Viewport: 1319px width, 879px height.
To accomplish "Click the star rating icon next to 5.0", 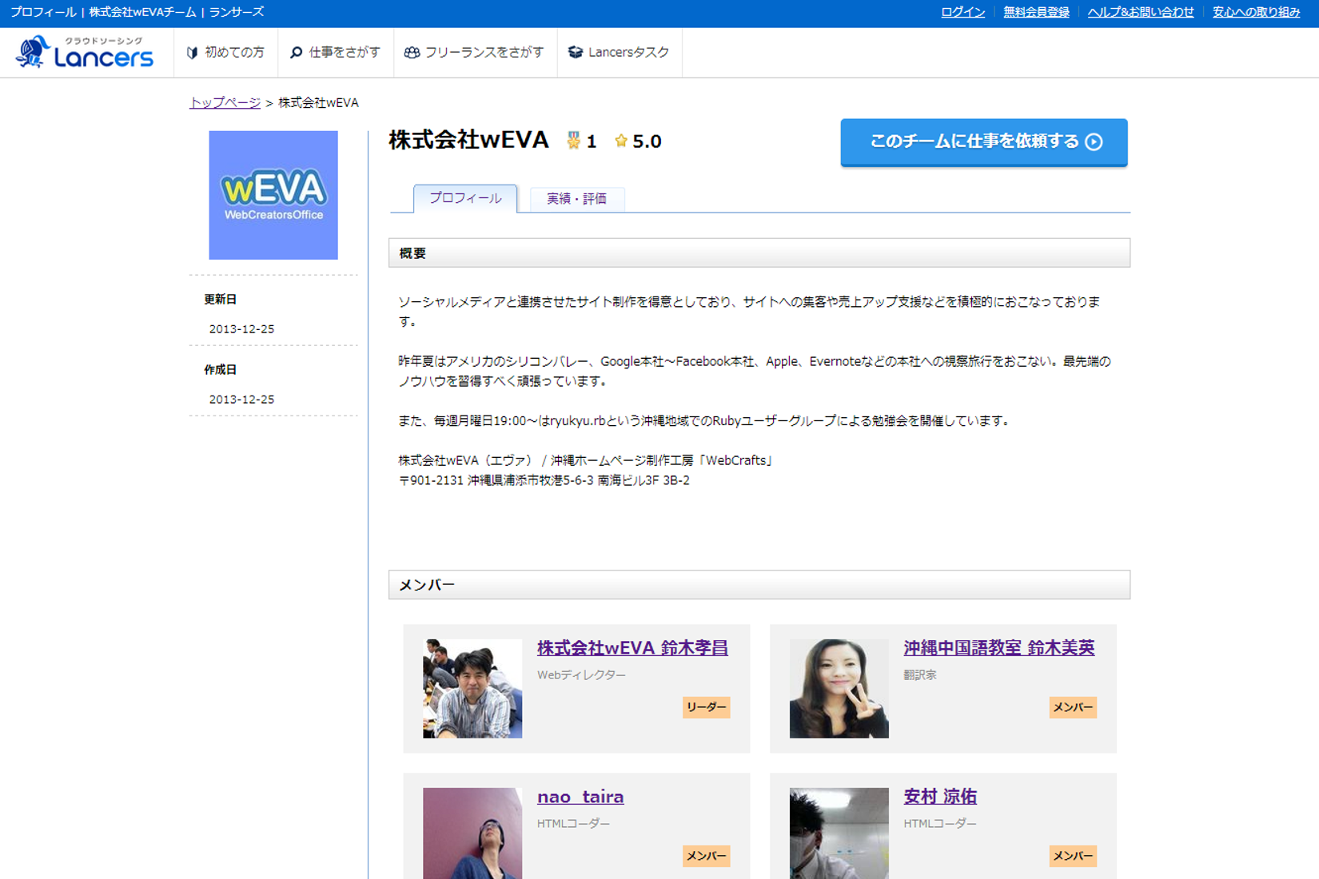I will click(x=621, y=141).
